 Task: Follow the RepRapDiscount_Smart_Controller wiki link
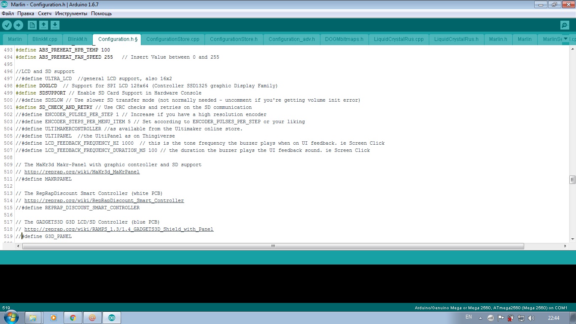(104, 201)
